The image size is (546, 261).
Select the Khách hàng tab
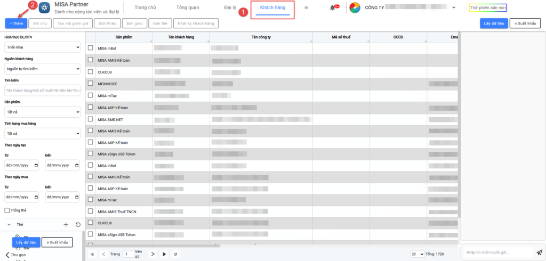(272, 7)
